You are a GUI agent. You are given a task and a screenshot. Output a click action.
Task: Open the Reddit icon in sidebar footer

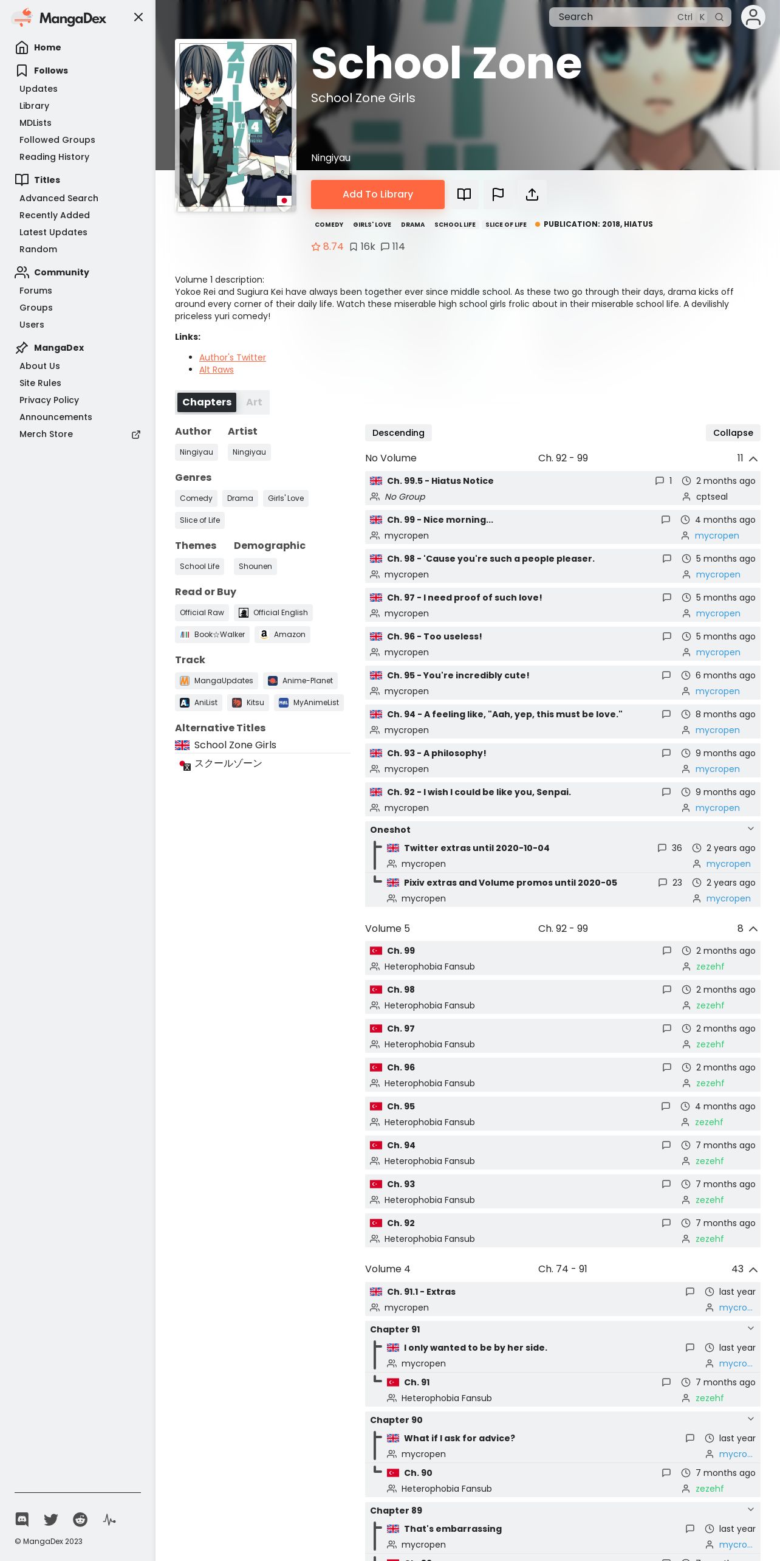80,1520
